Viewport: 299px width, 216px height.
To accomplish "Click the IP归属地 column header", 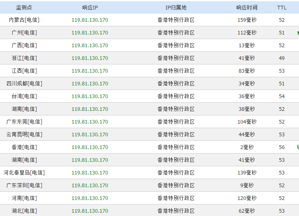I will click(x=176, y=7).
